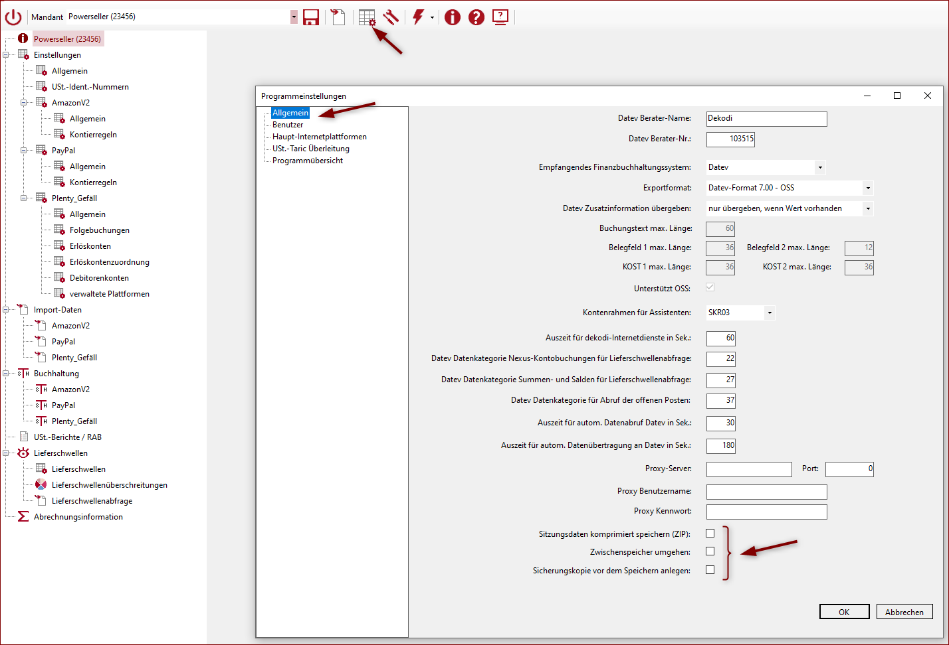Click the info circle toolbar icon
The height and width of the screenshot is (645, 949).
coord(453,17)
